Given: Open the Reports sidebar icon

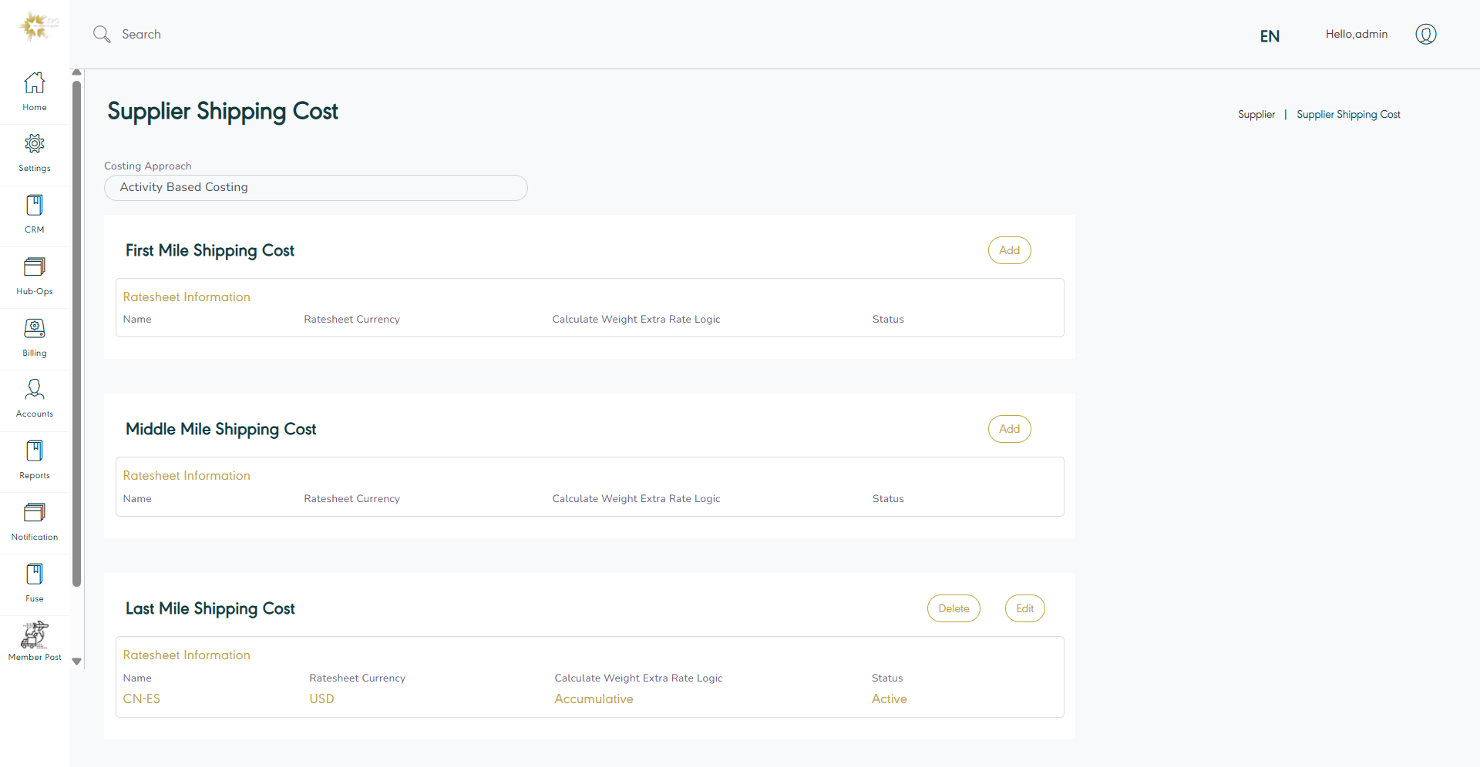Looking at the screenshot, I should click(x=35, y=451).
